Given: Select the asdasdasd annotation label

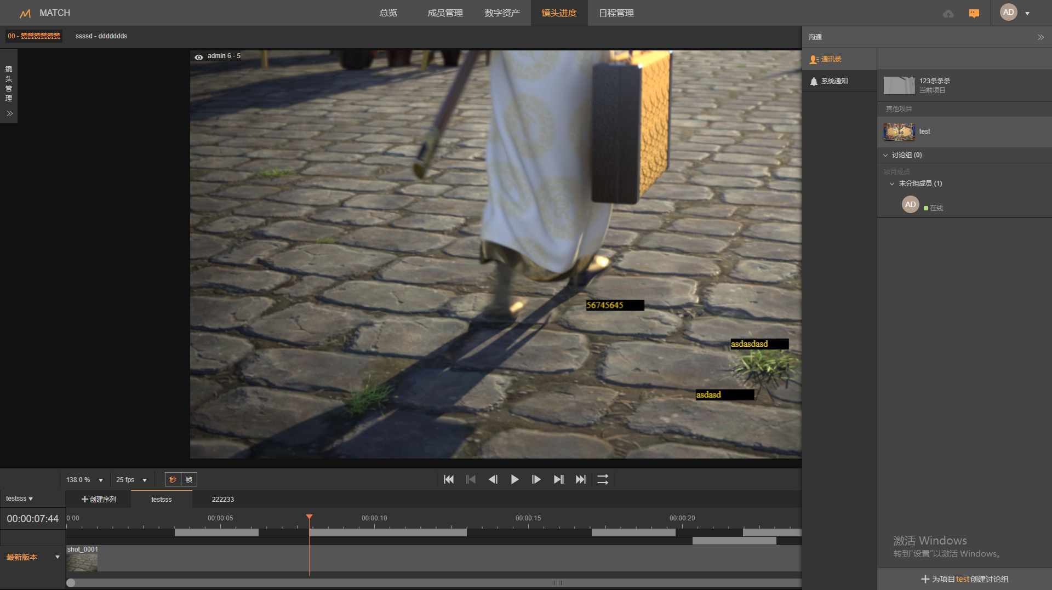Looking at the screenshot, I should pos(760,344).
